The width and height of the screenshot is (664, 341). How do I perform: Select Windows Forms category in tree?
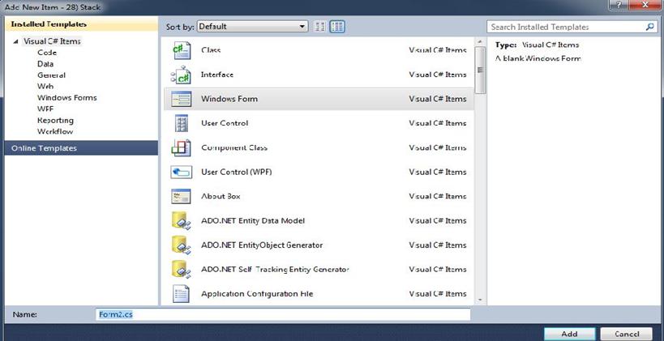[66, 98]
